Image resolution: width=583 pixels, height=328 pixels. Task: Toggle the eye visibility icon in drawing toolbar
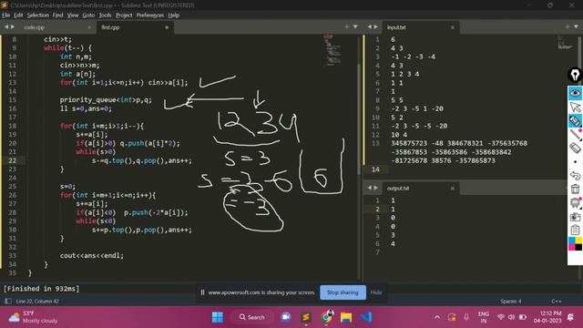575,93
